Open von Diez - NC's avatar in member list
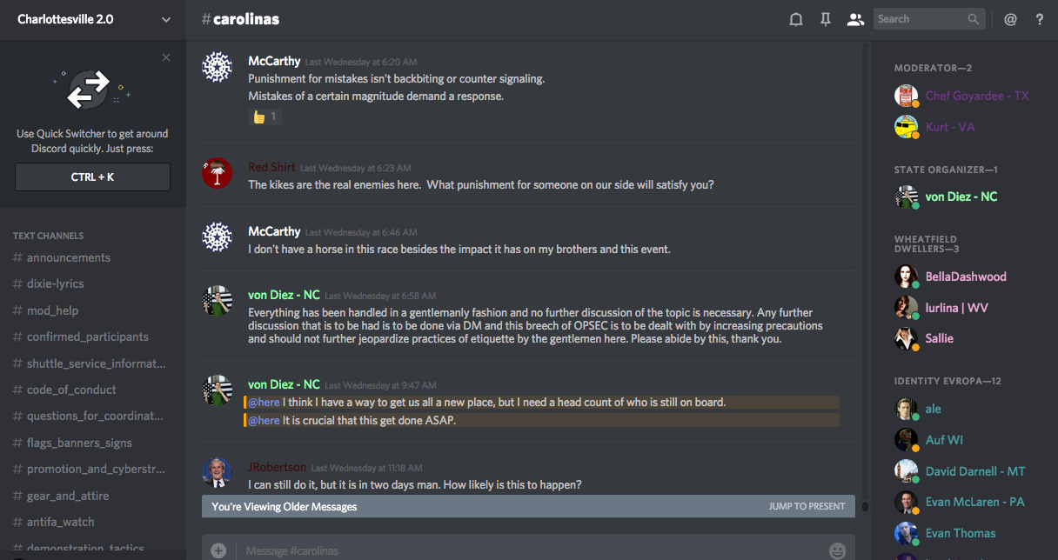 [906, 197]
